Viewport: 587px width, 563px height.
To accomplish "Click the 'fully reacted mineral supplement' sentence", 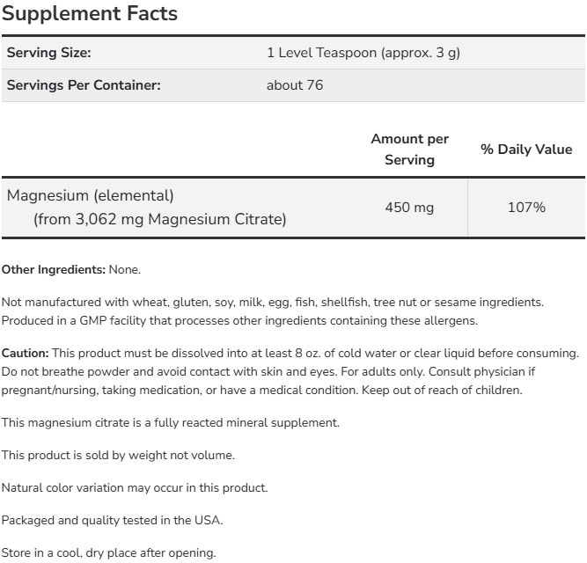I will point(170,422).
